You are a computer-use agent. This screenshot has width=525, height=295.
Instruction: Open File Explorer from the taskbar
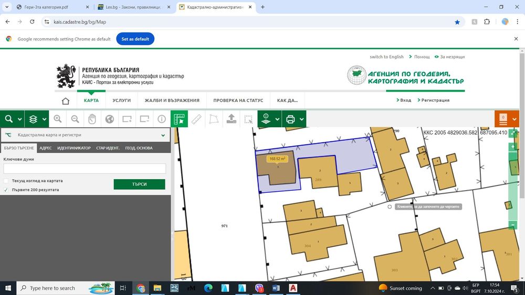pos(157,288)
